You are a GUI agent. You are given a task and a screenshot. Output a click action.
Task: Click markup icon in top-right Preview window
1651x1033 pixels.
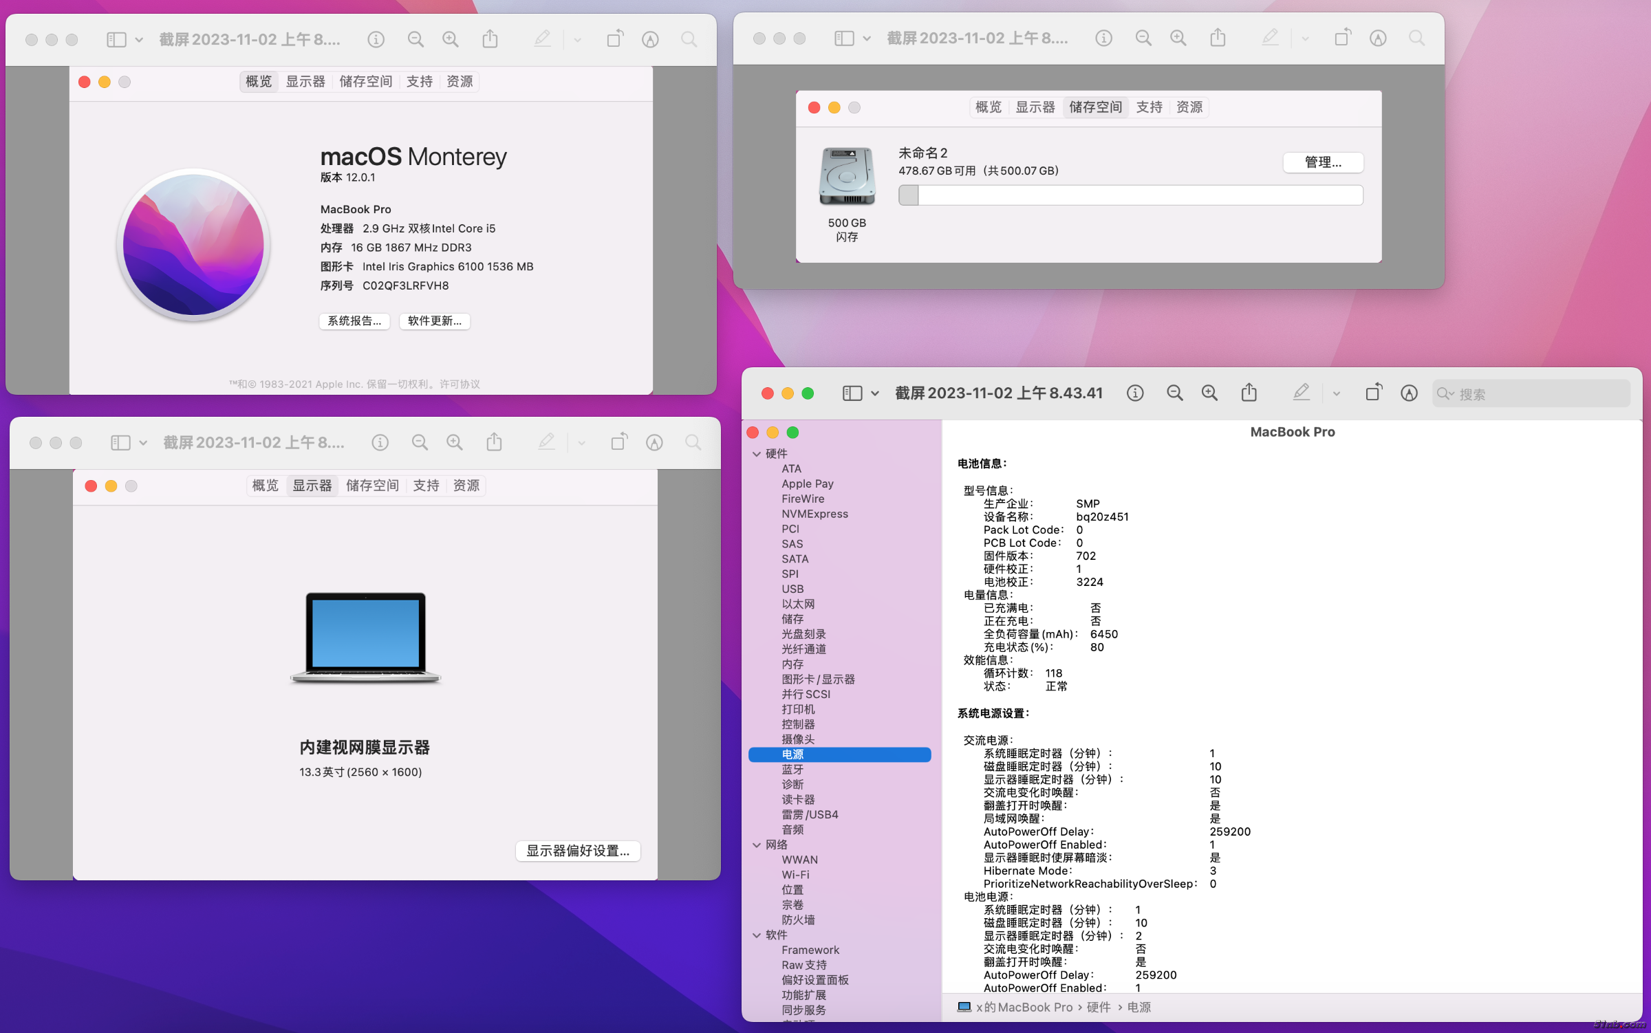point(1378,38)
